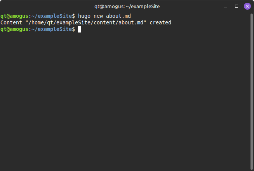This screenshot has width=254, height=171.
Task: Close the terminal window
Action: click(247, 6)
